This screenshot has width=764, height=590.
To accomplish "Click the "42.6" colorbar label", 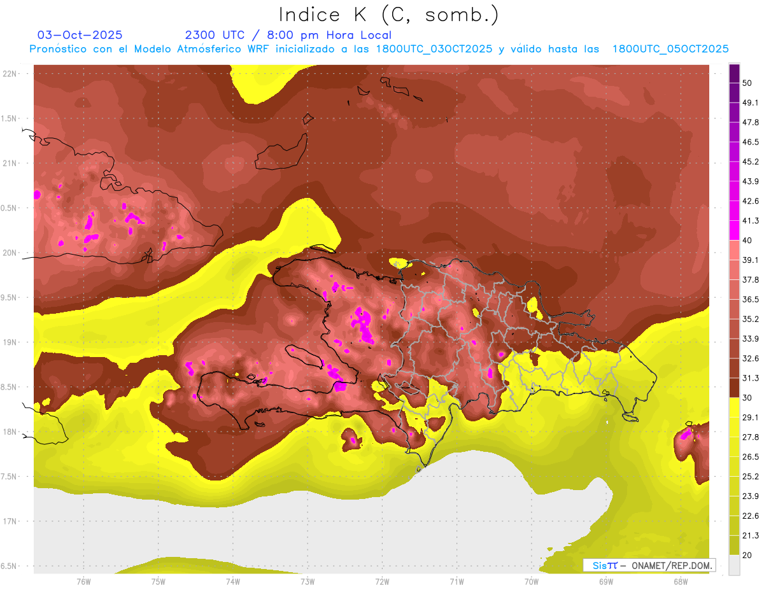I will point(751,201).
